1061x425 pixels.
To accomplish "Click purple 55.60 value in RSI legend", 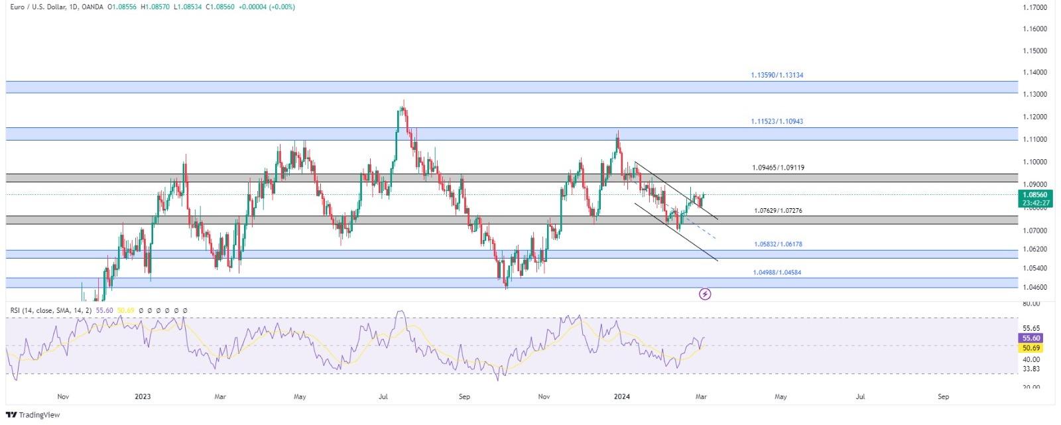I will point(104,310).
